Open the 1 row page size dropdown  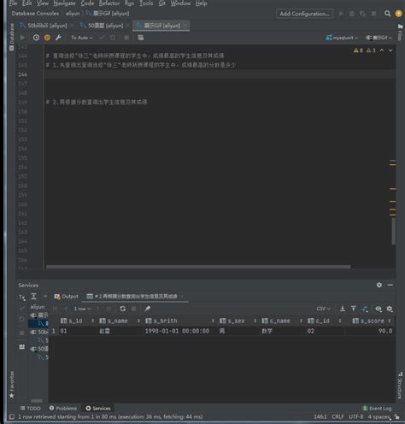(x=82, y=309)
